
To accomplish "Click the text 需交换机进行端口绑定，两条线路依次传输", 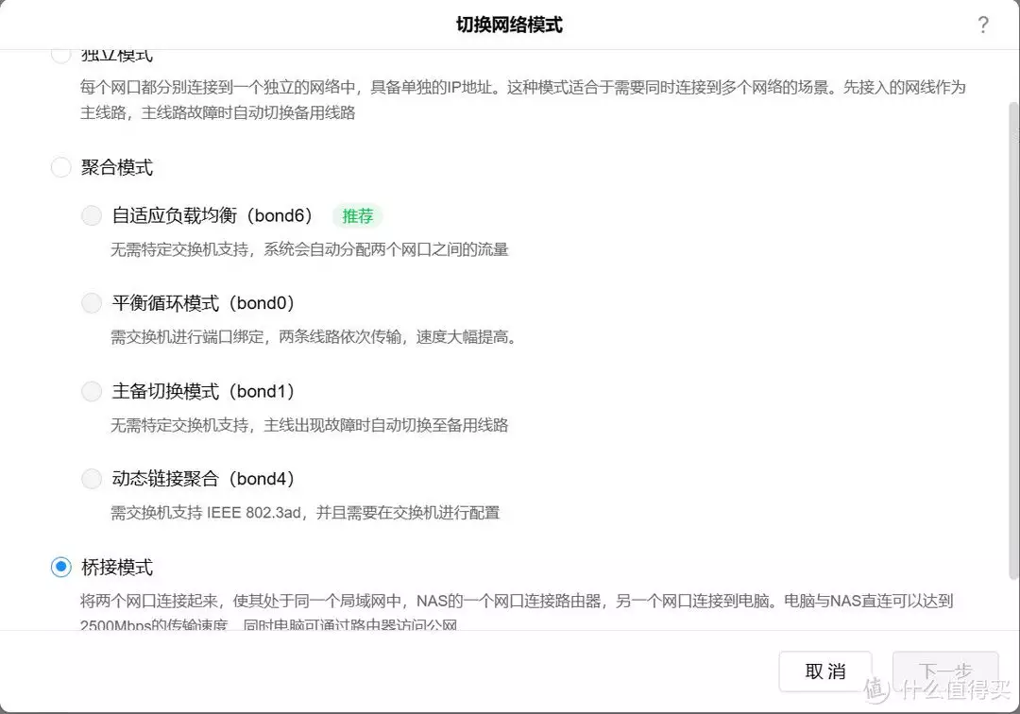I will pos(256,337).
